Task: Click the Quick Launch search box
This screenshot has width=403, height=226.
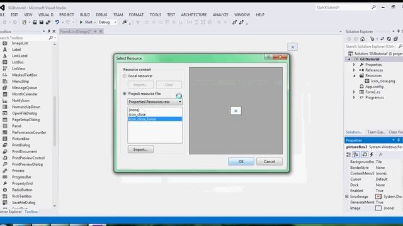Action: pyautogui.click(x=346, y=8)
